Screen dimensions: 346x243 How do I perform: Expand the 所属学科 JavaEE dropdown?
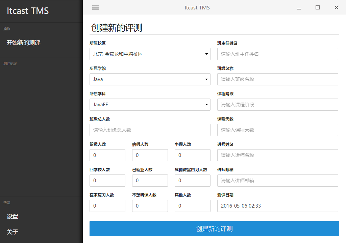click(150, 105)
